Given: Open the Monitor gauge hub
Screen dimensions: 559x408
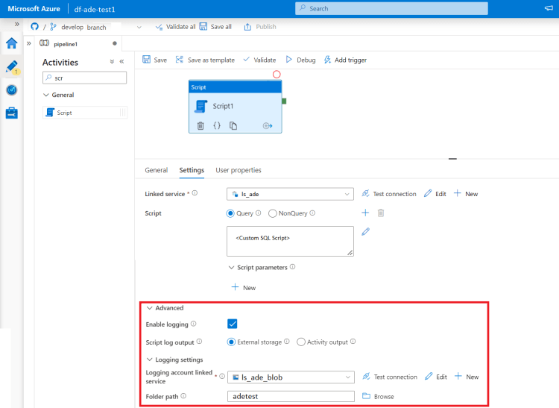Looking at the screenshot, I should pos(11,90).
